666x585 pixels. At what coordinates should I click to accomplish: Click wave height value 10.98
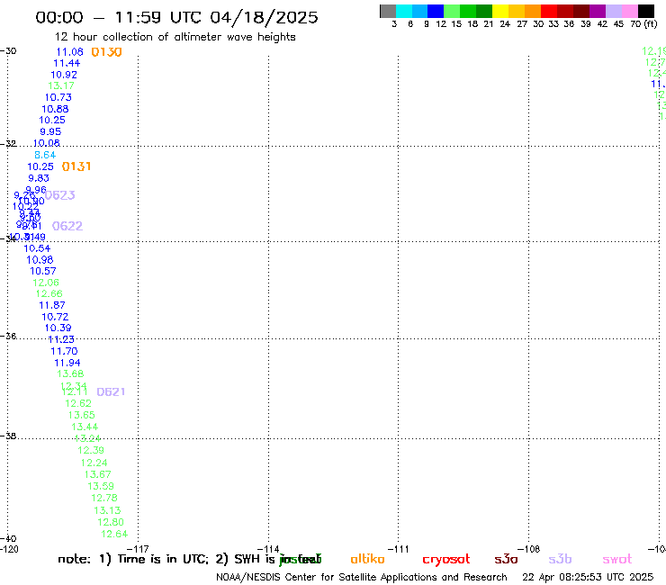coord(40,259)
